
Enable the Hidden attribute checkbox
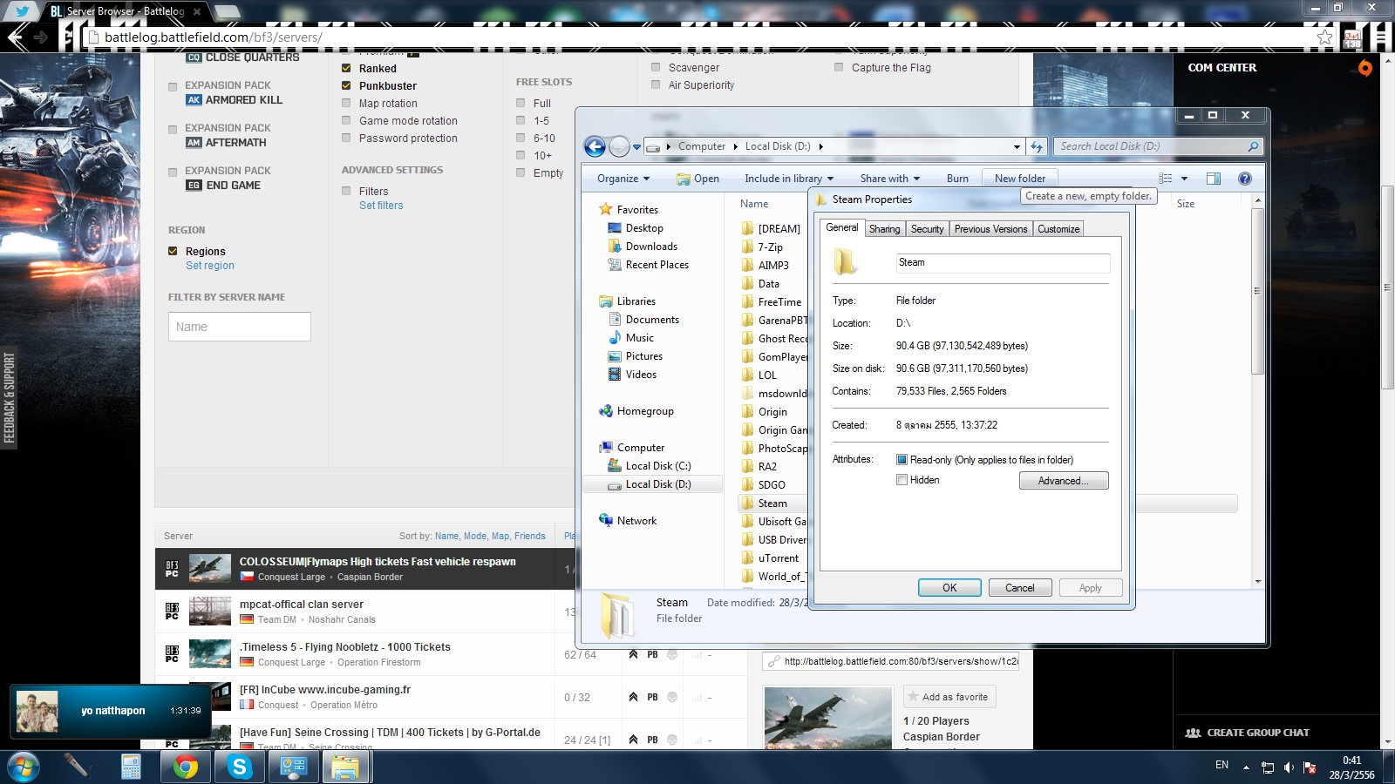902,480
